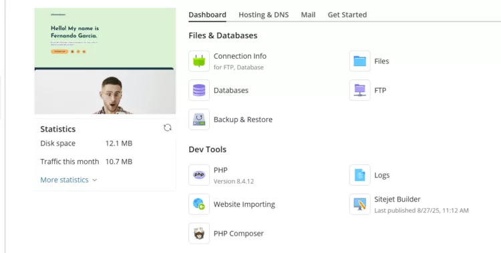
Task: Open the Sitejet Builder link
Action: (x=397, y=199)
